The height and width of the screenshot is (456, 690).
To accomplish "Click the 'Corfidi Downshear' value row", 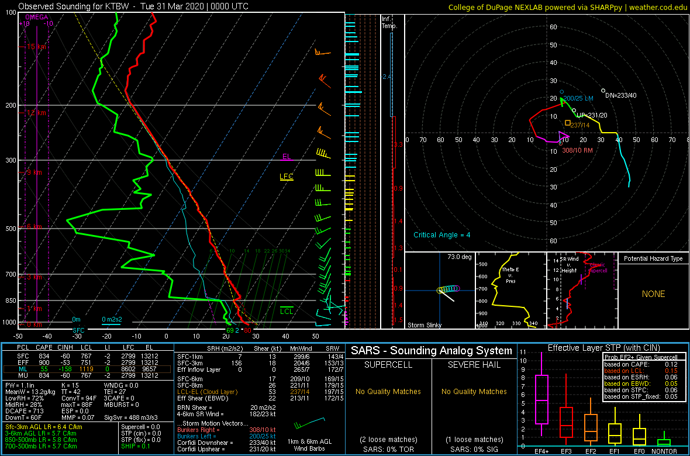I will pyautogui.click(x=227, y=443).
